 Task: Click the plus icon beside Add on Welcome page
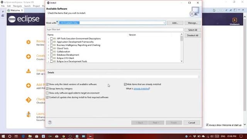(x=29, y=86)
